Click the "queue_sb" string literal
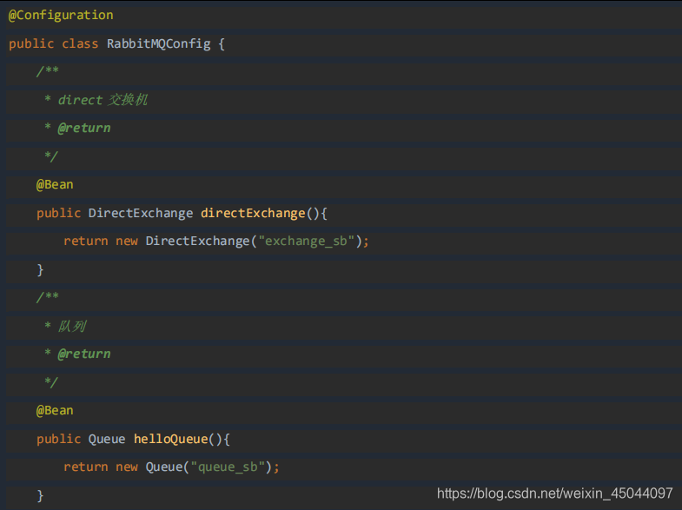This screenshot has height=510, width=682. (x=228, y=467)
